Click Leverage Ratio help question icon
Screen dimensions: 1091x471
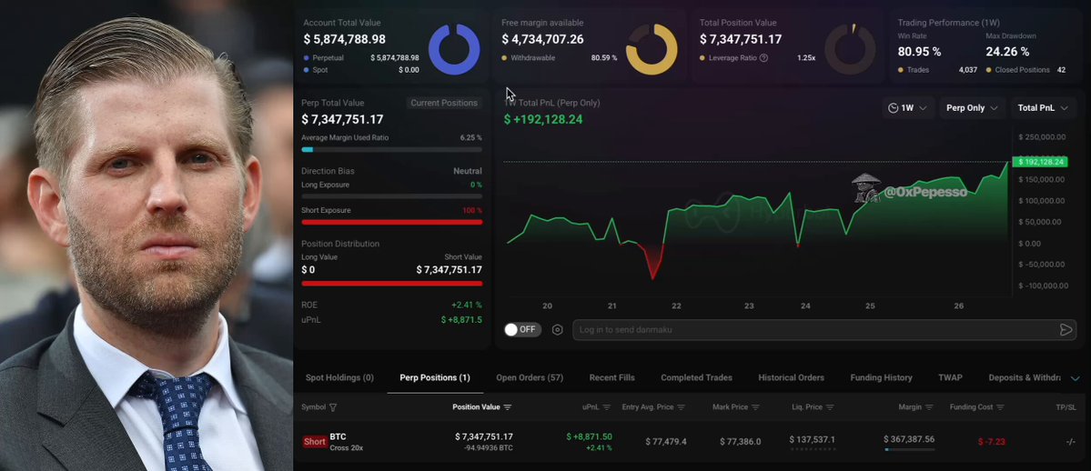click(x=764, y=58)
